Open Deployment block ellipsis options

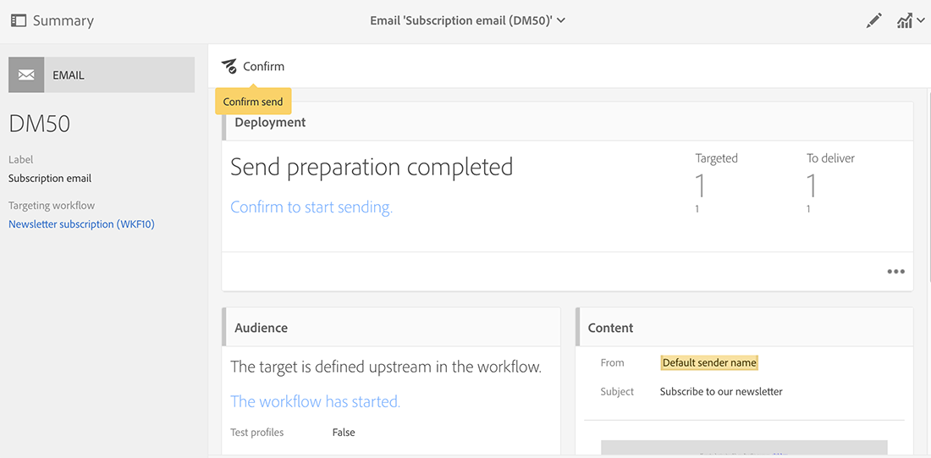click(x=895, y=272)
